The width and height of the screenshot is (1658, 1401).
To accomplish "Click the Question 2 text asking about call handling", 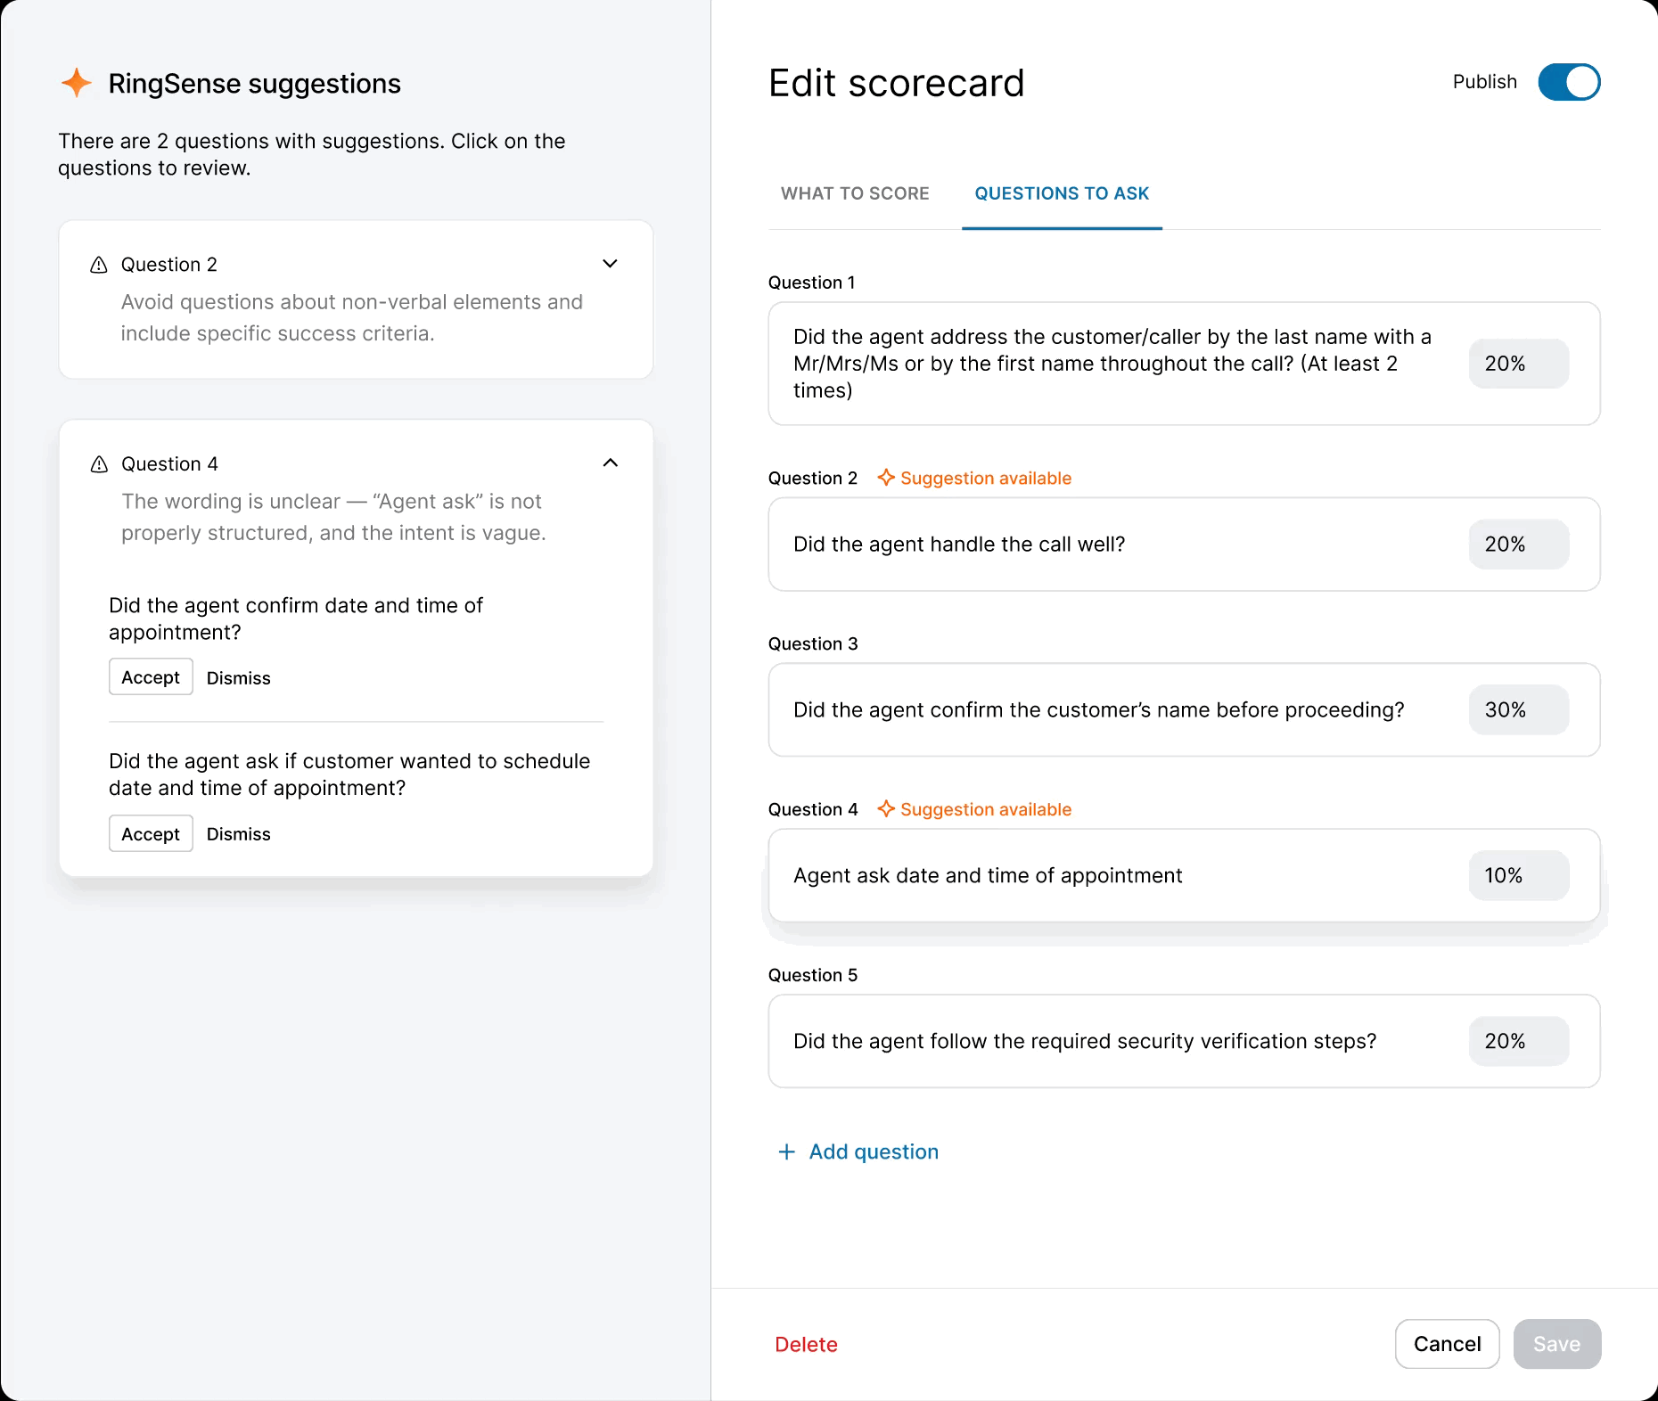I will point(959,544).
